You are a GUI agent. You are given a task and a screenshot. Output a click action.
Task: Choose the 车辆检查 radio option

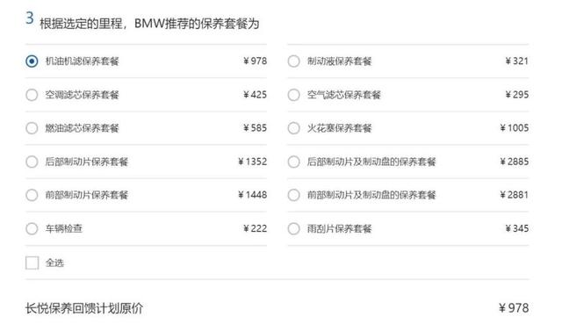pyautogui.click(x=32, y=228)
